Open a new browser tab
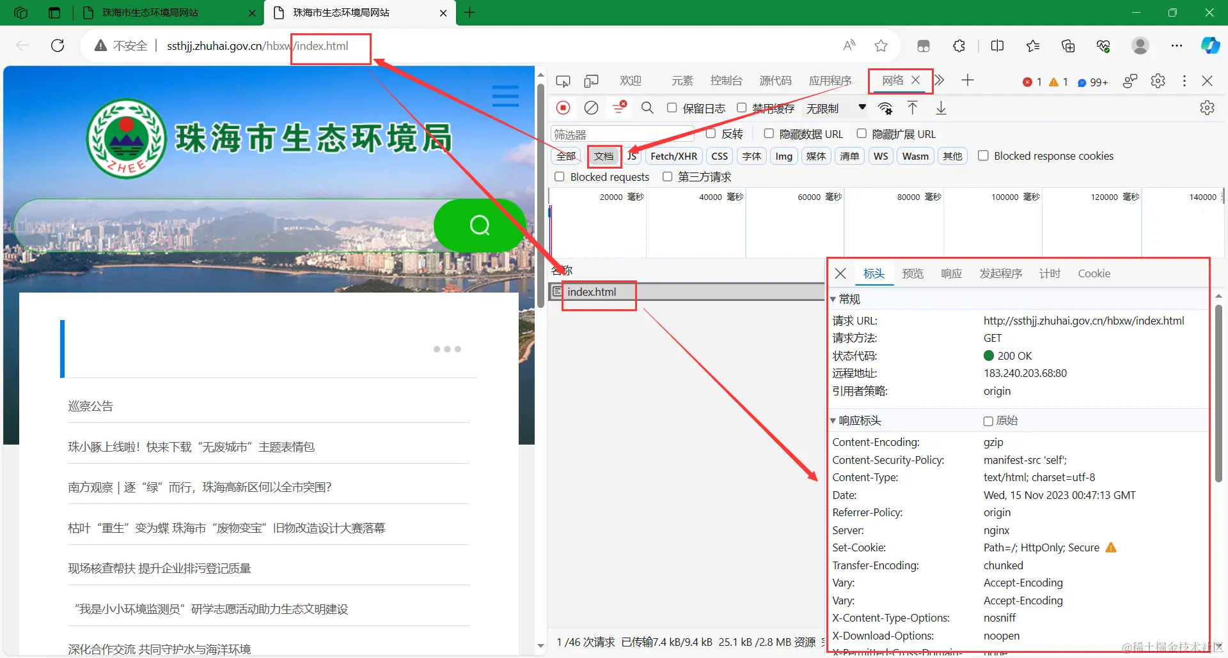Image resolution: width=1228 pixels, height=658 pixels. point(470,13)
